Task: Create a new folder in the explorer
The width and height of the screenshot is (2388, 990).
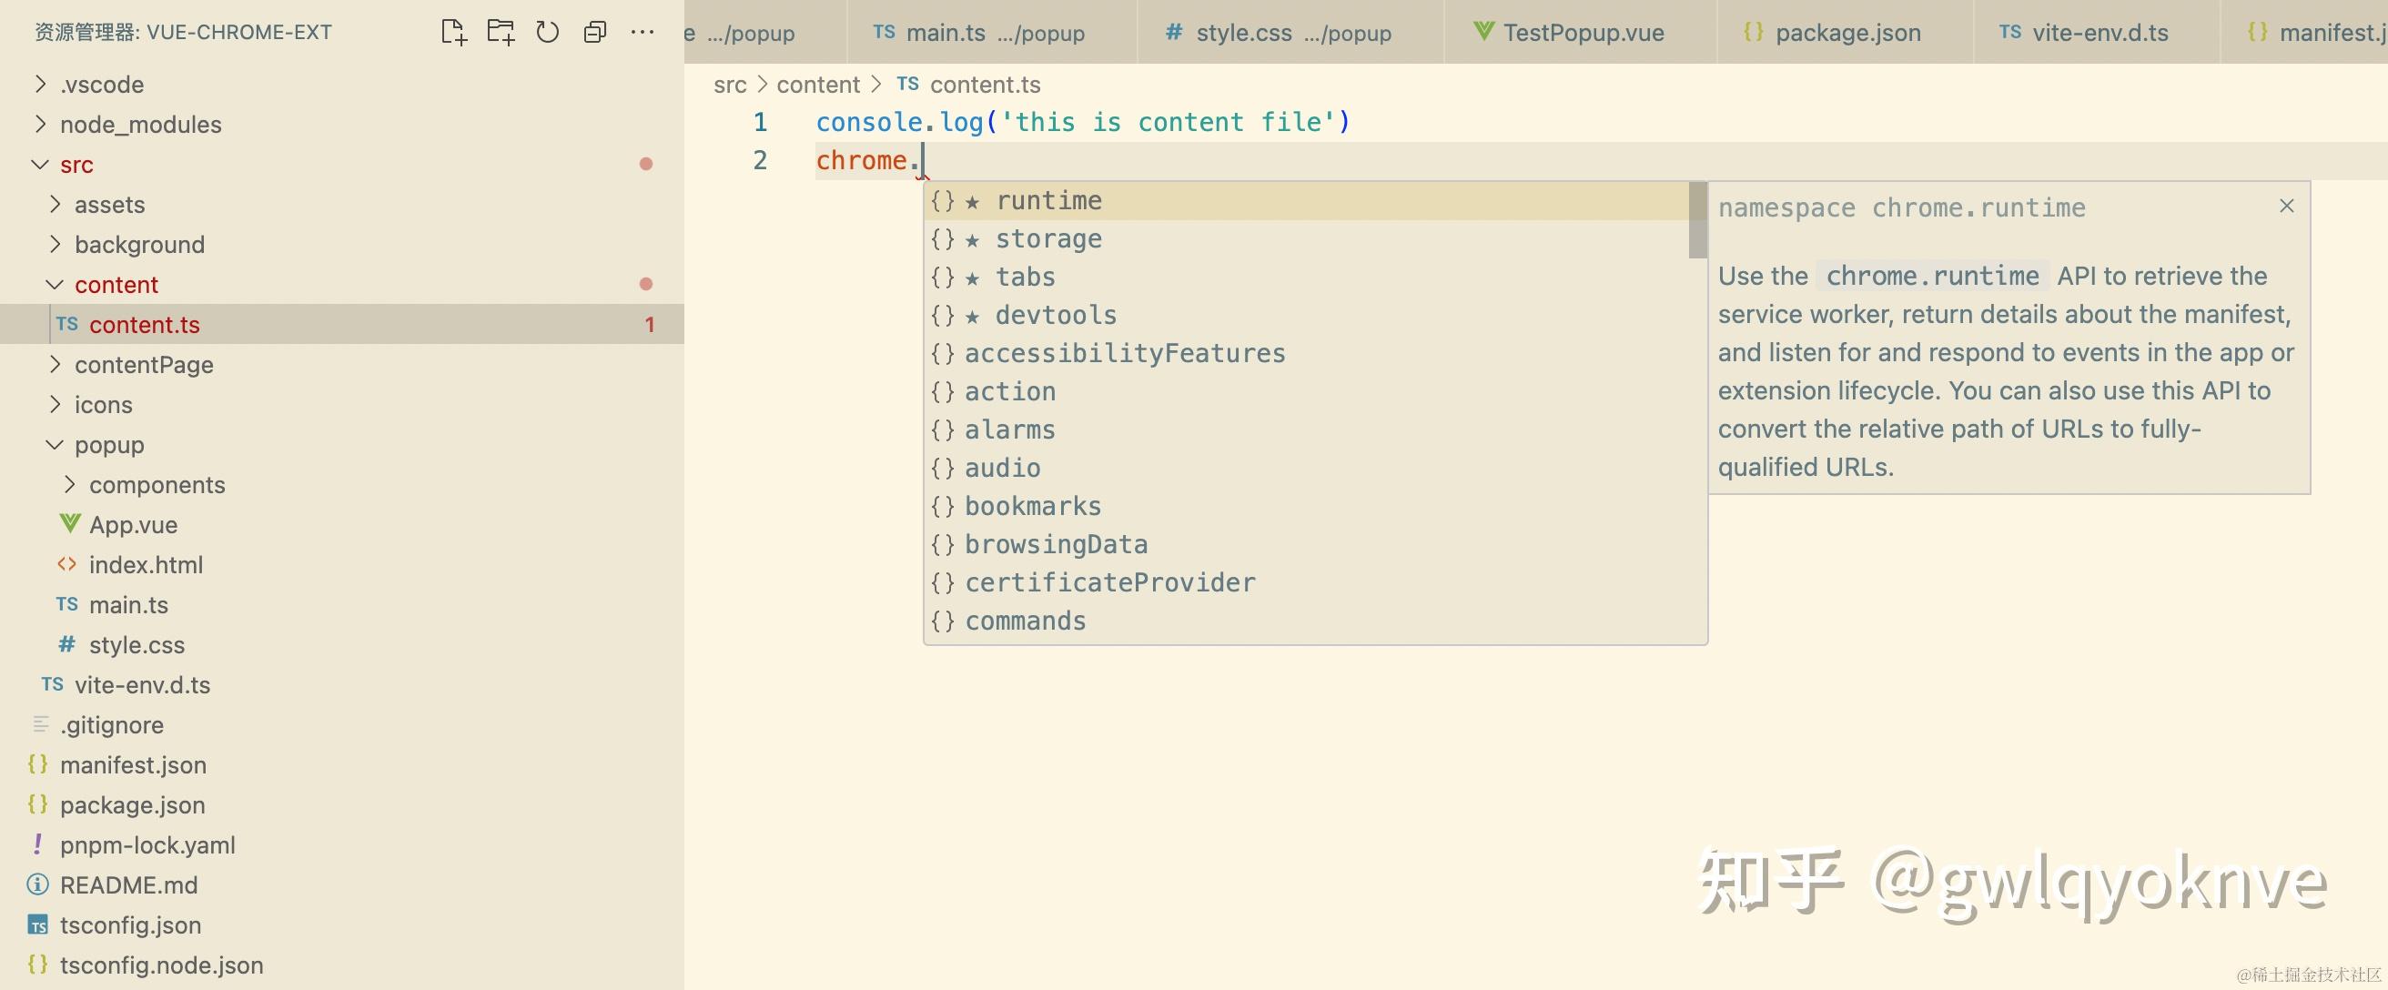Action: pos(501,31)
